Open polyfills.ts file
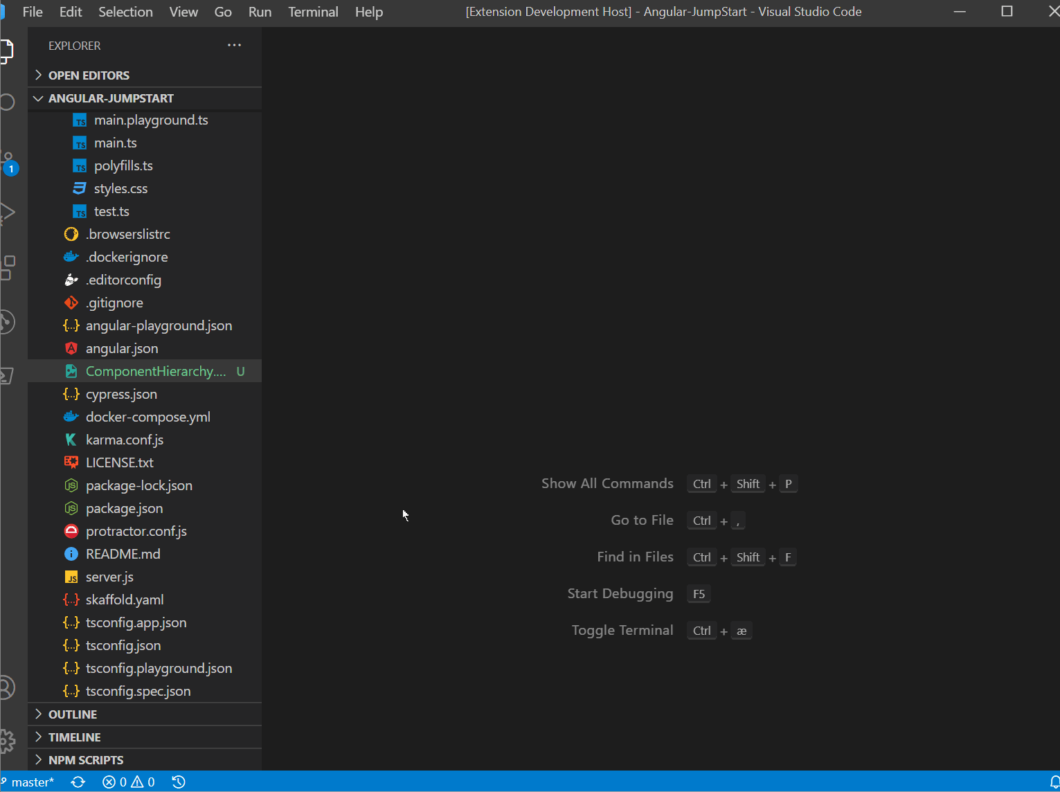 coord(145,165)
